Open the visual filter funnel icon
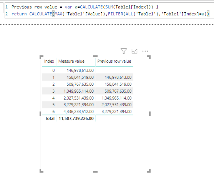 (x=124, y=51)
